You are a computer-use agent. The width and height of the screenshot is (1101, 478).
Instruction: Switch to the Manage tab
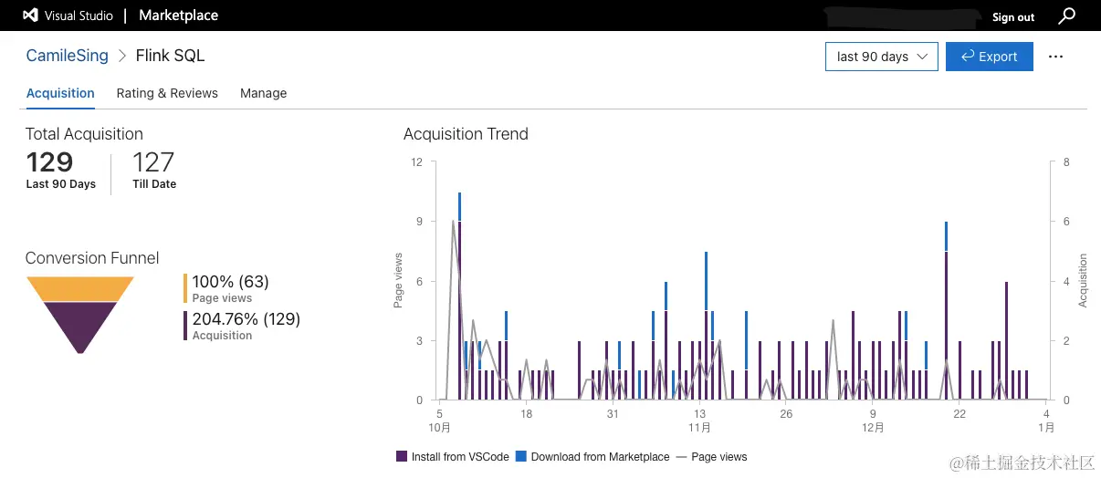click(x=263, y=93)
